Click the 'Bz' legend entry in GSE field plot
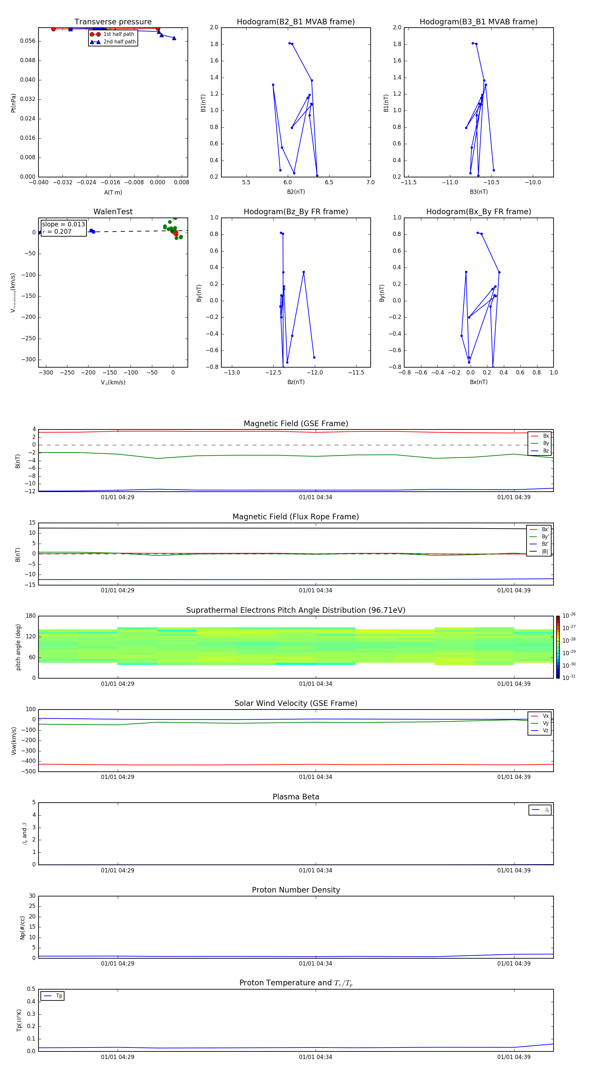The height and width of the screenshot is (1086, 592). tap(540, 451)
